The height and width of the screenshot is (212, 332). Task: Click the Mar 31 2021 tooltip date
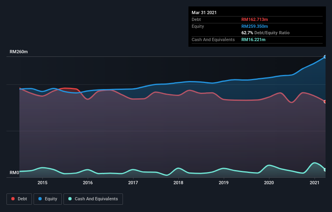204,12
